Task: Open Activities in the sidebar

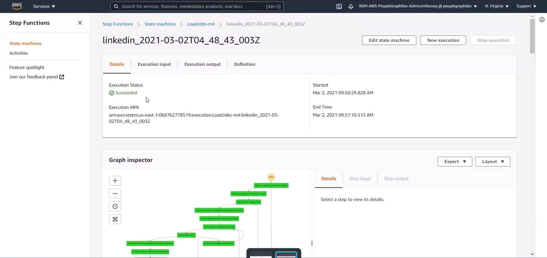Action: tap(19, 53)
